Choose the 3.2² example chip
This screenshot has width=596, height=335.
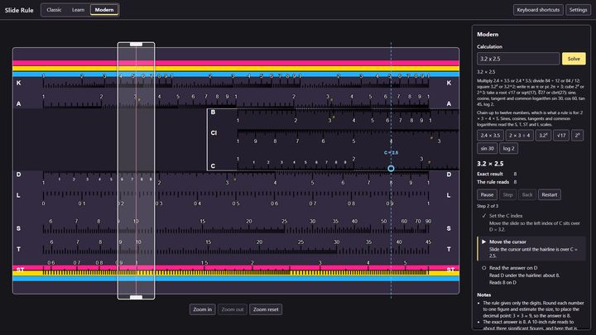[x=543, y=135]
